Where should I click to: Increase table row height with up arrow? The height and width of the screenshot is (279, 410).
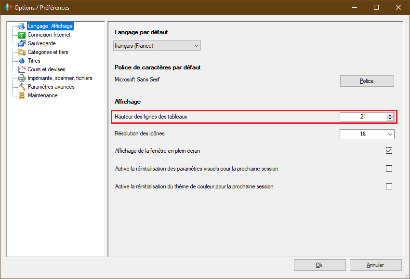390,115
